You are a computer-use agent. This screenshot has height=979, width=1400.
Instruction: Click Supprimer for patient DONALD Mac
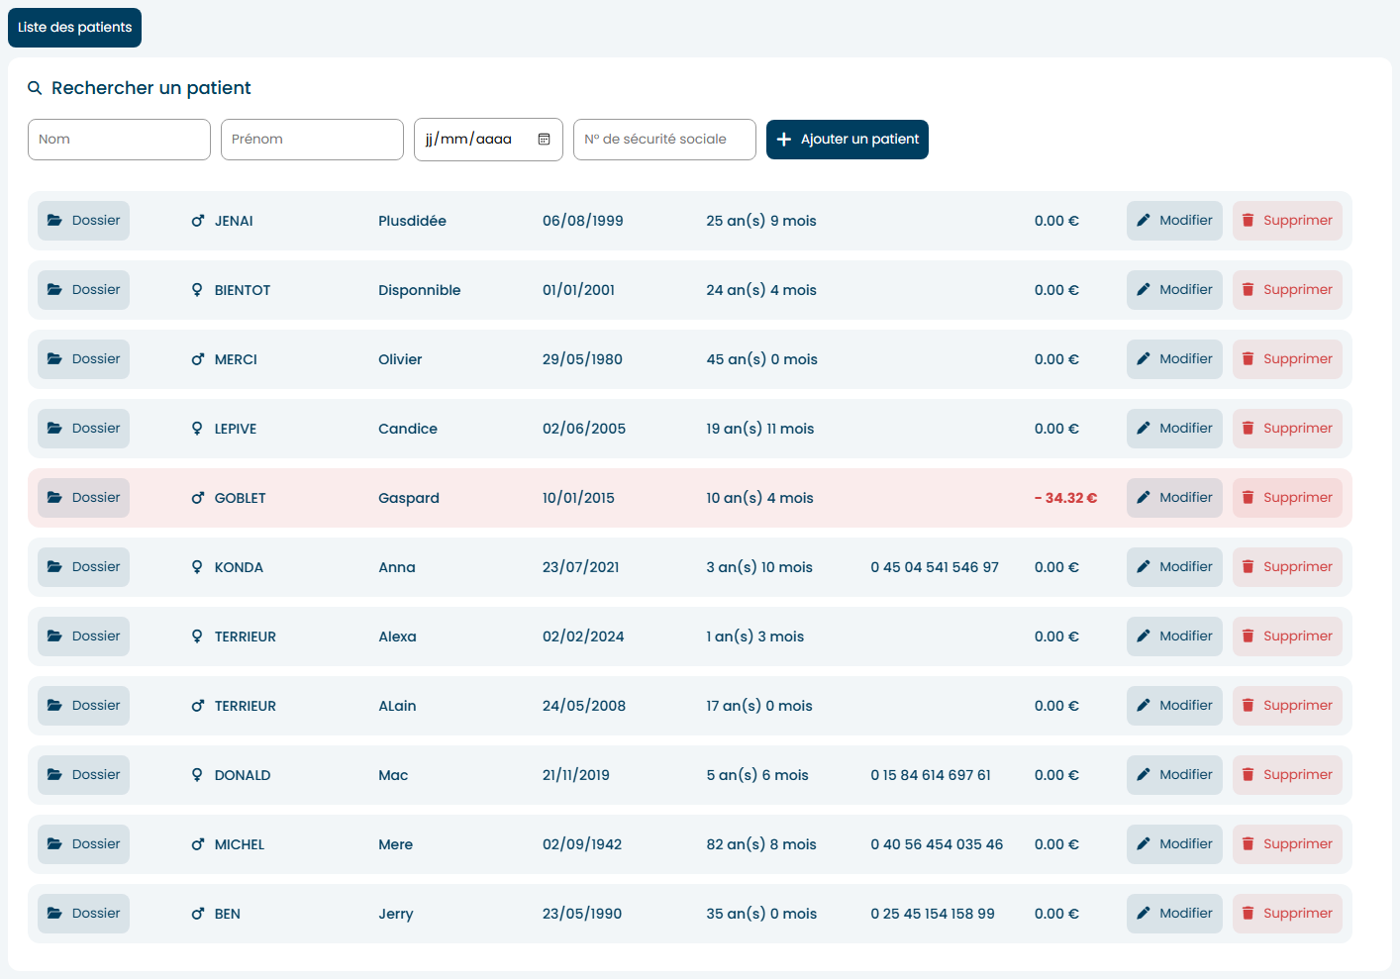click(1287, 774)
